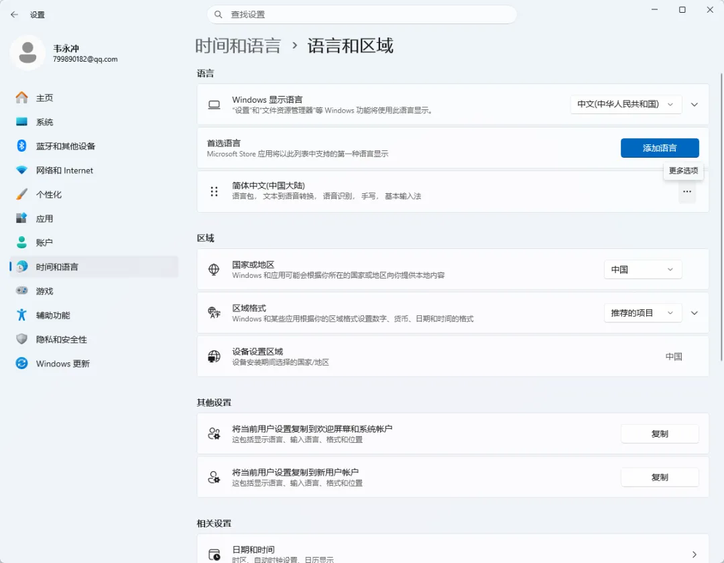Click the 游戏 controller icon
The height and width of the screenshot is (563, 724).
21,291
